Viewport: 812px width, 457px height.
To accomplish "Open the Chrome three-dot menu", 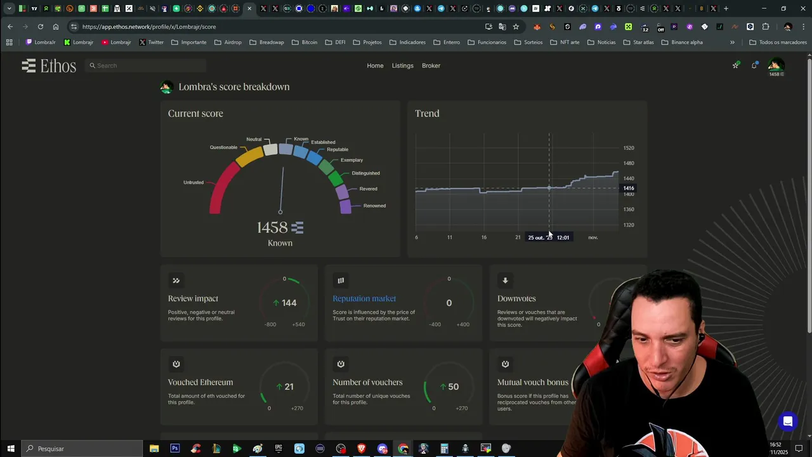I will click(802, 27).
